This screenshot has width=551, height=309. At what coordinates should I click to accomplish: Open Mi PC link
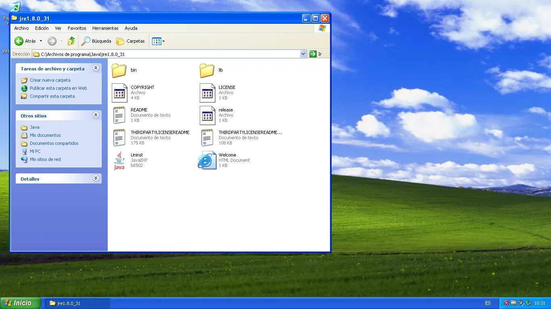click(35, 151)
